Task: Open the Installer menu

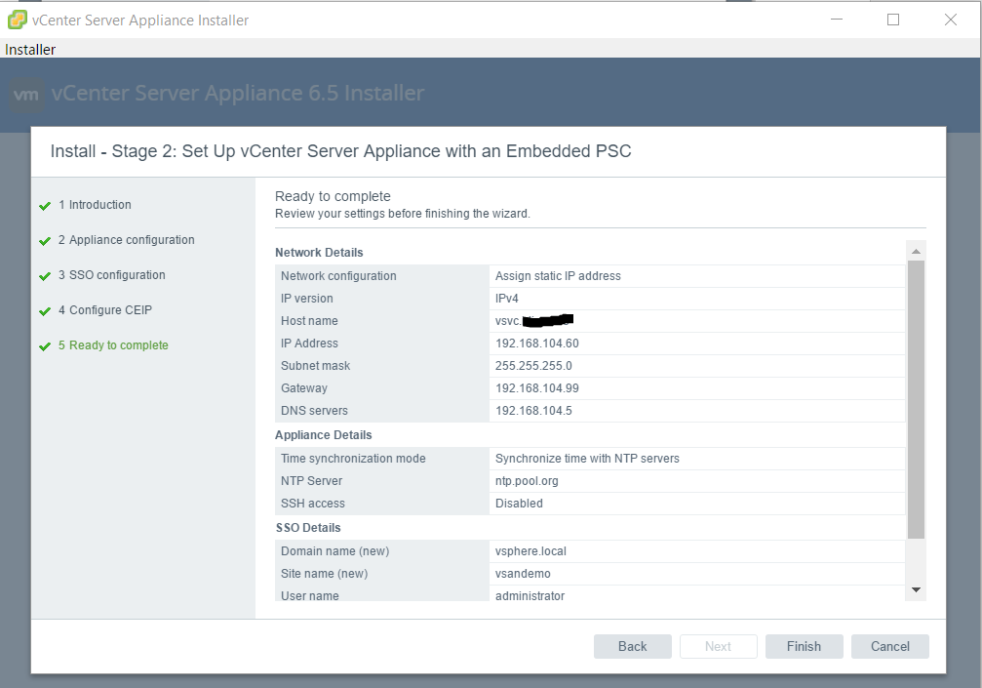Action: (30, 50)
